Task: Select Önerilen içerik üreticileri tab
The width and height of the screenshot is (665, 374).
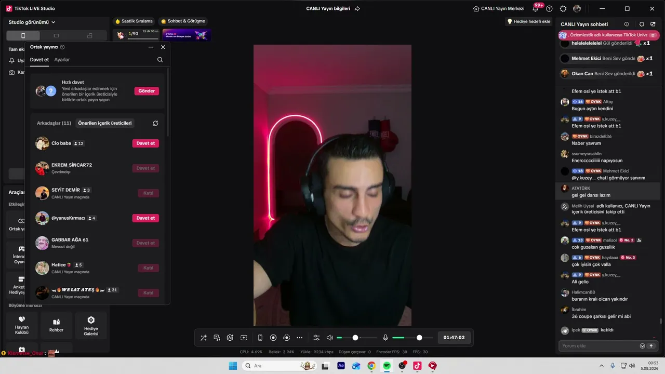Action: click(x=105, y=123)
